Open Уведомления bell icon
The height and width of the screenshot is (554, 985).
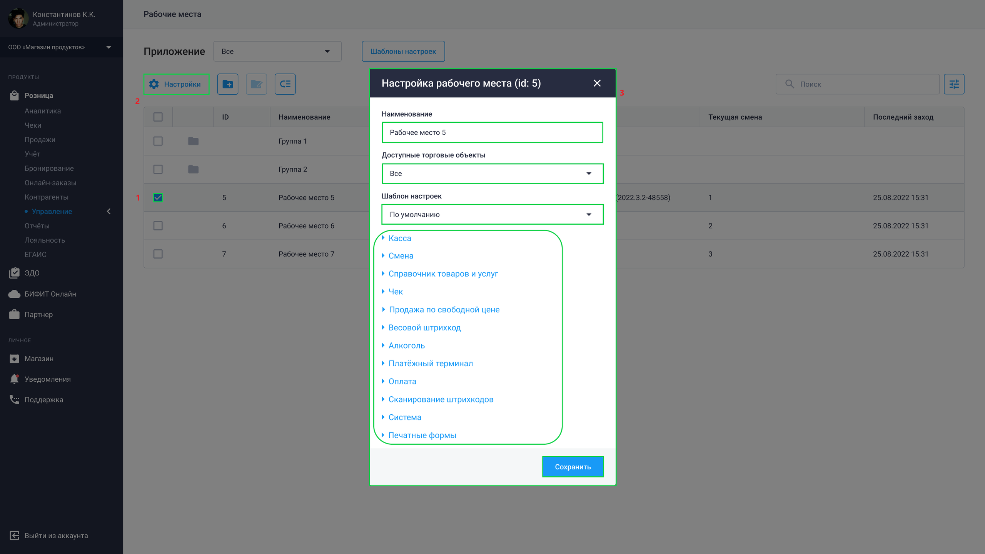point(14,379)
